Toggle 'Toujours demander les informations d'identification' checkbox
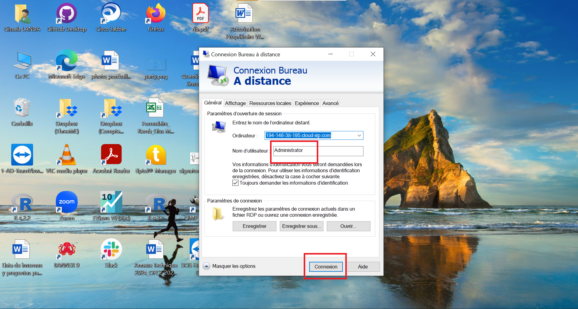 coord(235,183)
